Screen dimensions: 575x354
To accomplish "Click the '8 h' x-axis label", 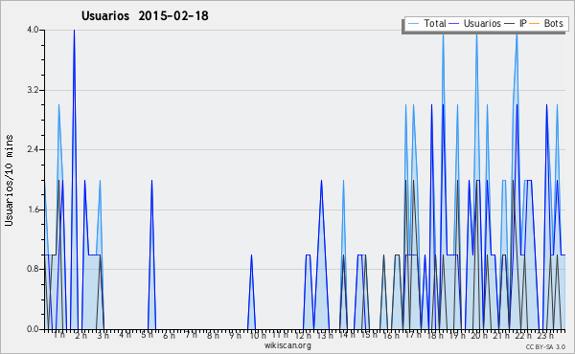I will point(213,335).
